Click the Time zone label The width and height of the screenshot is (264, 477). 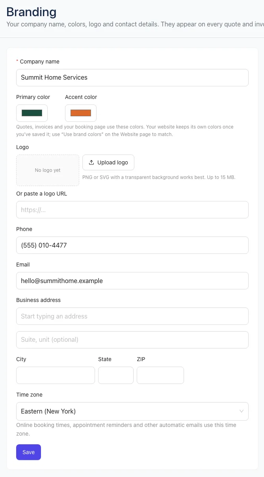click(x=29, y=395)
